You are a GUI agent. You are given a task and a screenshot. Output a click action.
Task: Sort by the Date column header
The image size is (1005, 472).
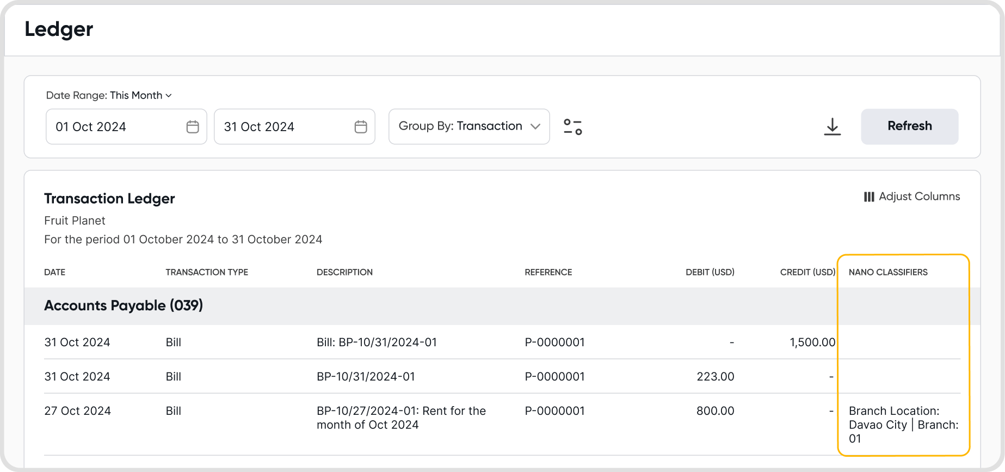click(54, 272)
